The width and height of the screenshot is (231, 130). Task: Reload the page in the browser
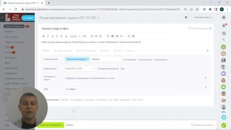pos(16,9)
